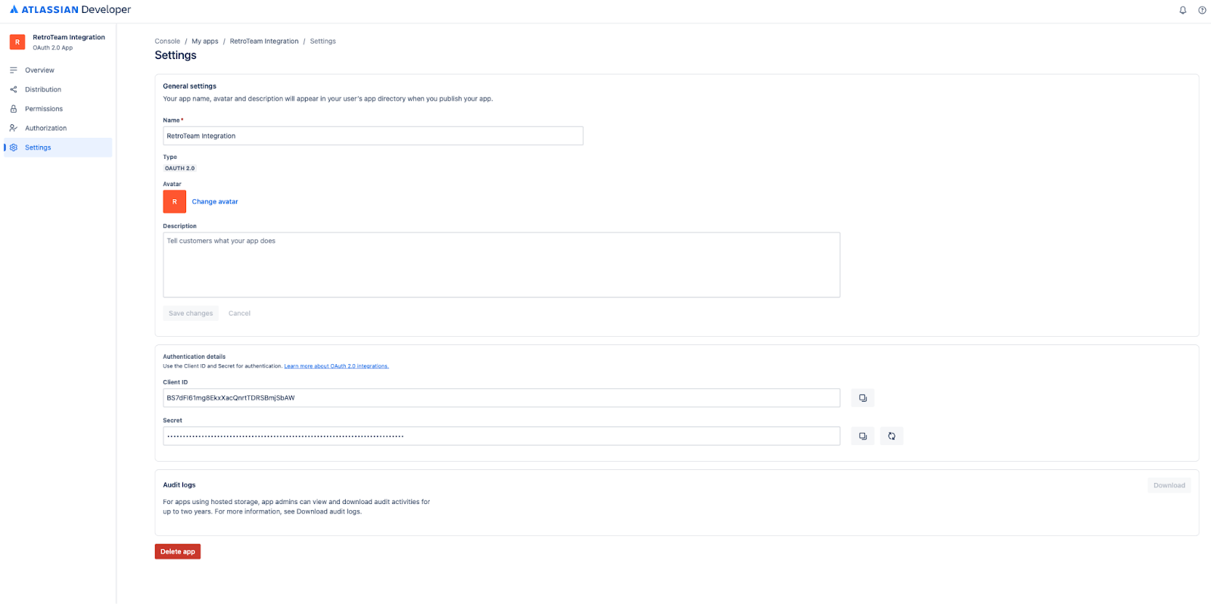Click RetroTeam Integration breadcrumb link
Viewport: 1211px width, 604px height.
pos(264,42)
